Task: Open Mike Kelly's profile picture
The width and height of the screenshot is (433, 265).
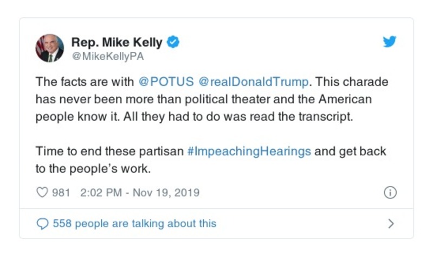Action: [49, 48]
